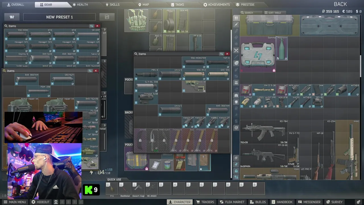Viewport: 364px width, 205px height.
Task: Open the Skills tab
Action: click(113, 5)
